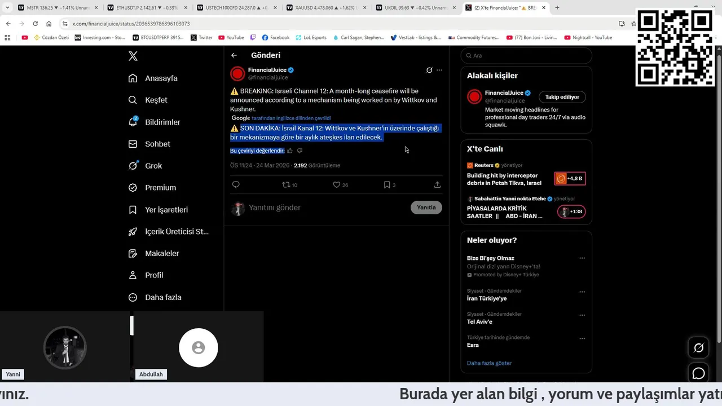Open FinancialJuice profile in Alakalı kişiler
Screen dimensions: 722x406
504,93
